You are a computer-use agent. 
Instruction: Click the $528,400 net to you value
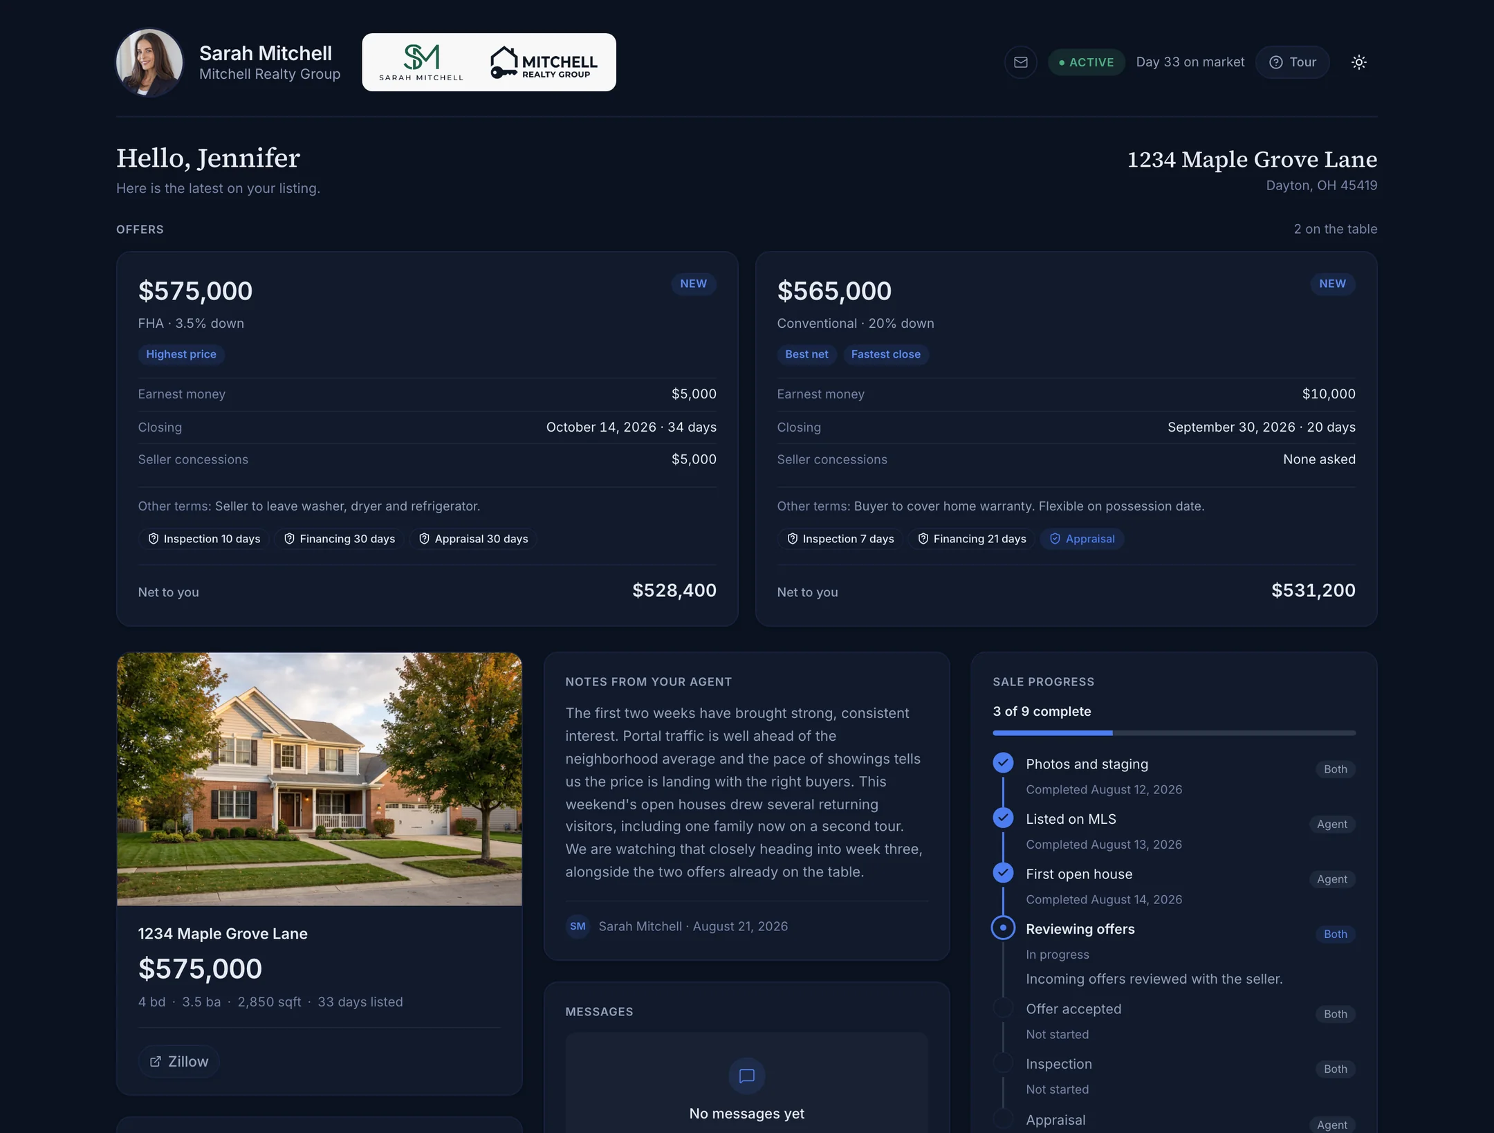[x=674, y=590]
